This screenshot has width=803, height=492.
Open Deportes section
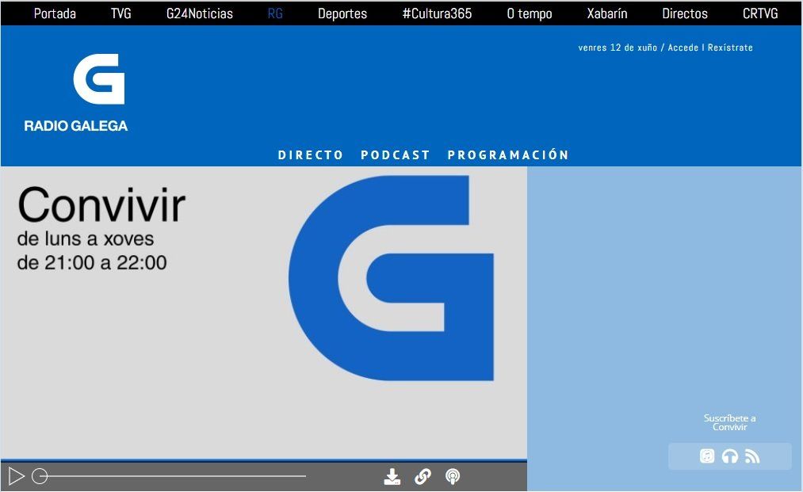pos(342,13)
